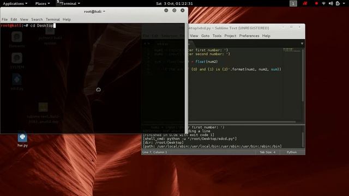Open Help menu in terminal window

[x=67, y=20]
